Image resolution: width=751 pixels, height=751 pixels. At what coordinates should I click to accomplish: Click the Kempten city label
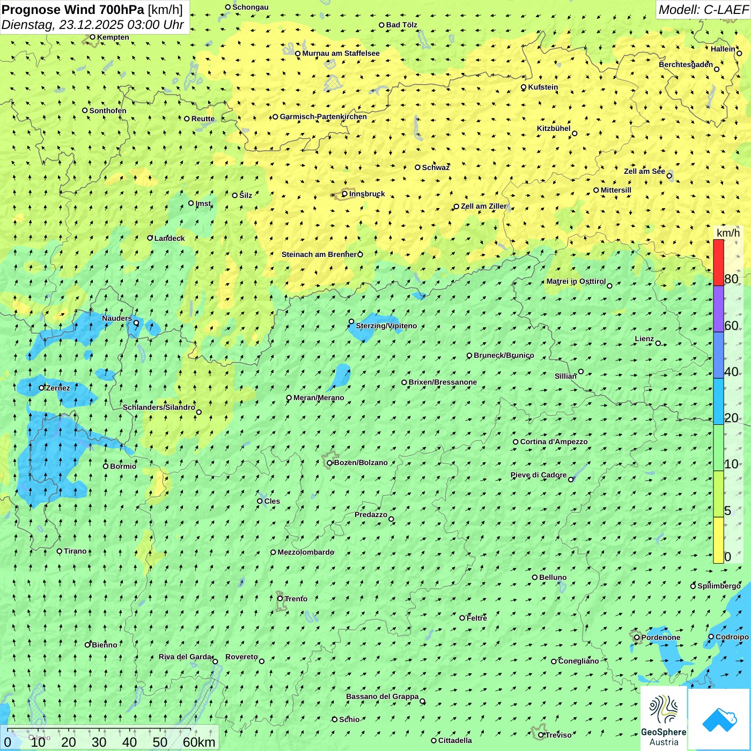click(113, 37)
